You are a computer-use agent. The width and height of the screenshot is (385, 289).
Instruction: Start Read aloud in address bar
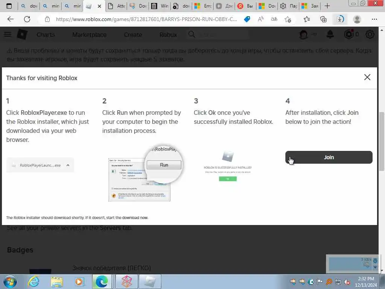261,19
